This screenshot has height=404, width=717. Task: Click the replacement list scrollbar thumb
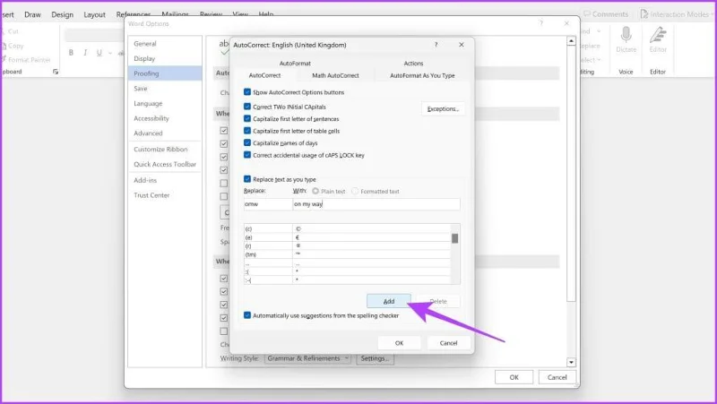[x=455, y=238]
